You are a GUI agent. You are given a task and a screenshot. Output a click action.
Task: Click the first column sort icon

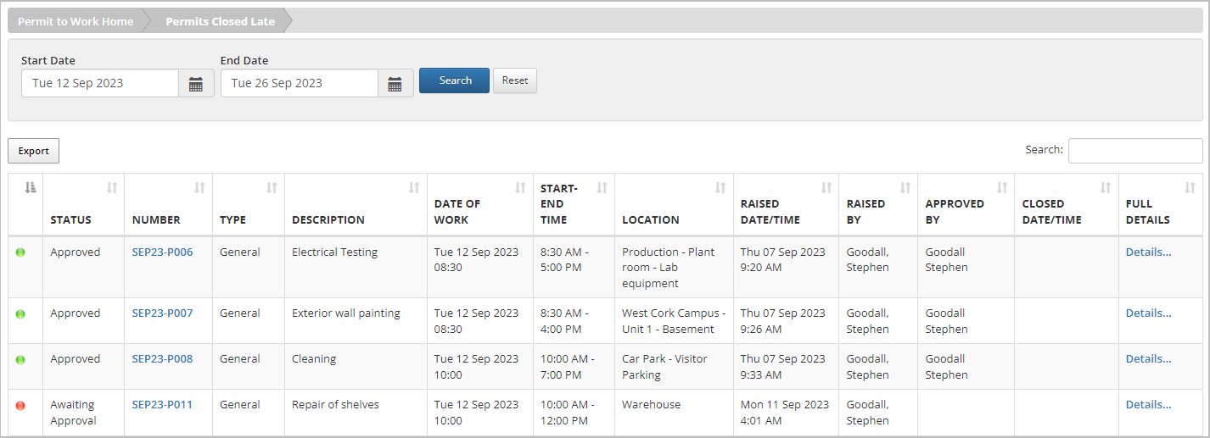tap(31, 187)
